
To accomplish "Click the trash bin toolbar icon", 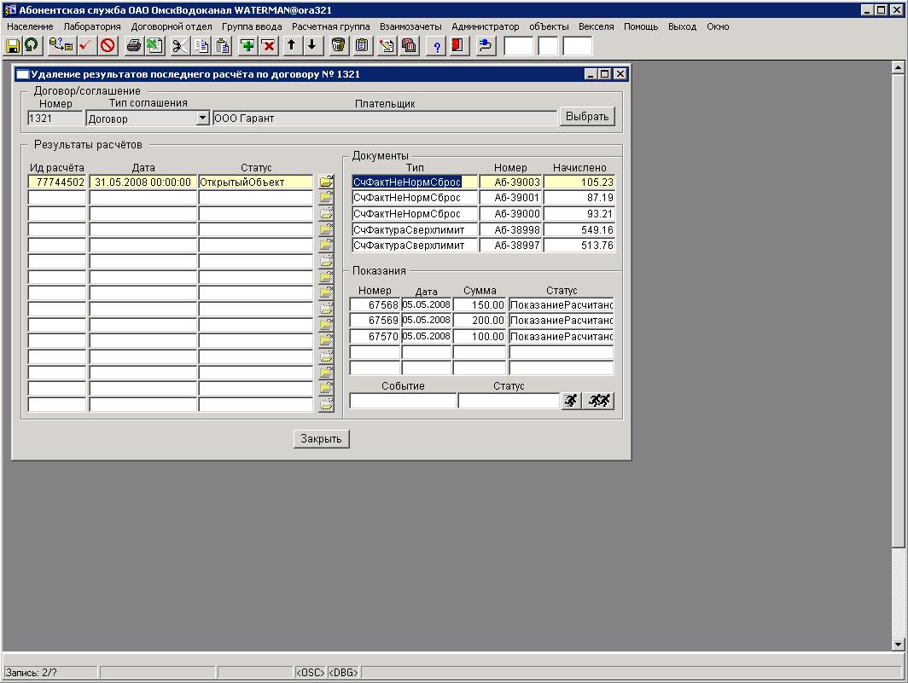I will (x=339, y=45).
